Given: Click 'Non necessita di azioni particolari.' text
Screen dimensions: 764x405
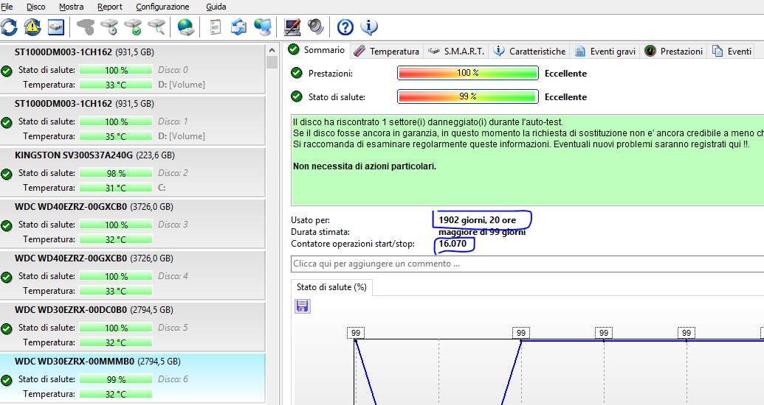Looking at the screenshot, I should point(365,166).
